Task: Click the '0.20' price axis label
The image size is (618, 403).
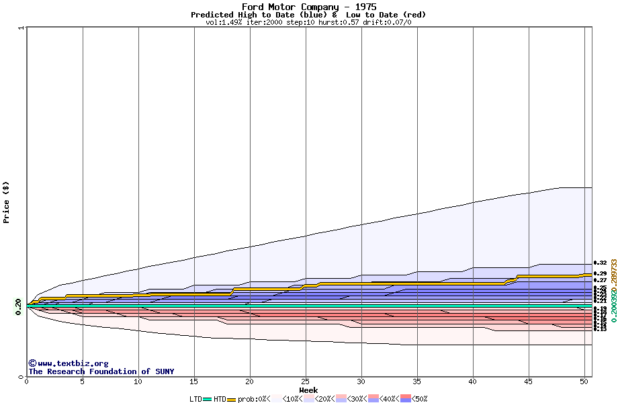Action: tap(18, 307)
